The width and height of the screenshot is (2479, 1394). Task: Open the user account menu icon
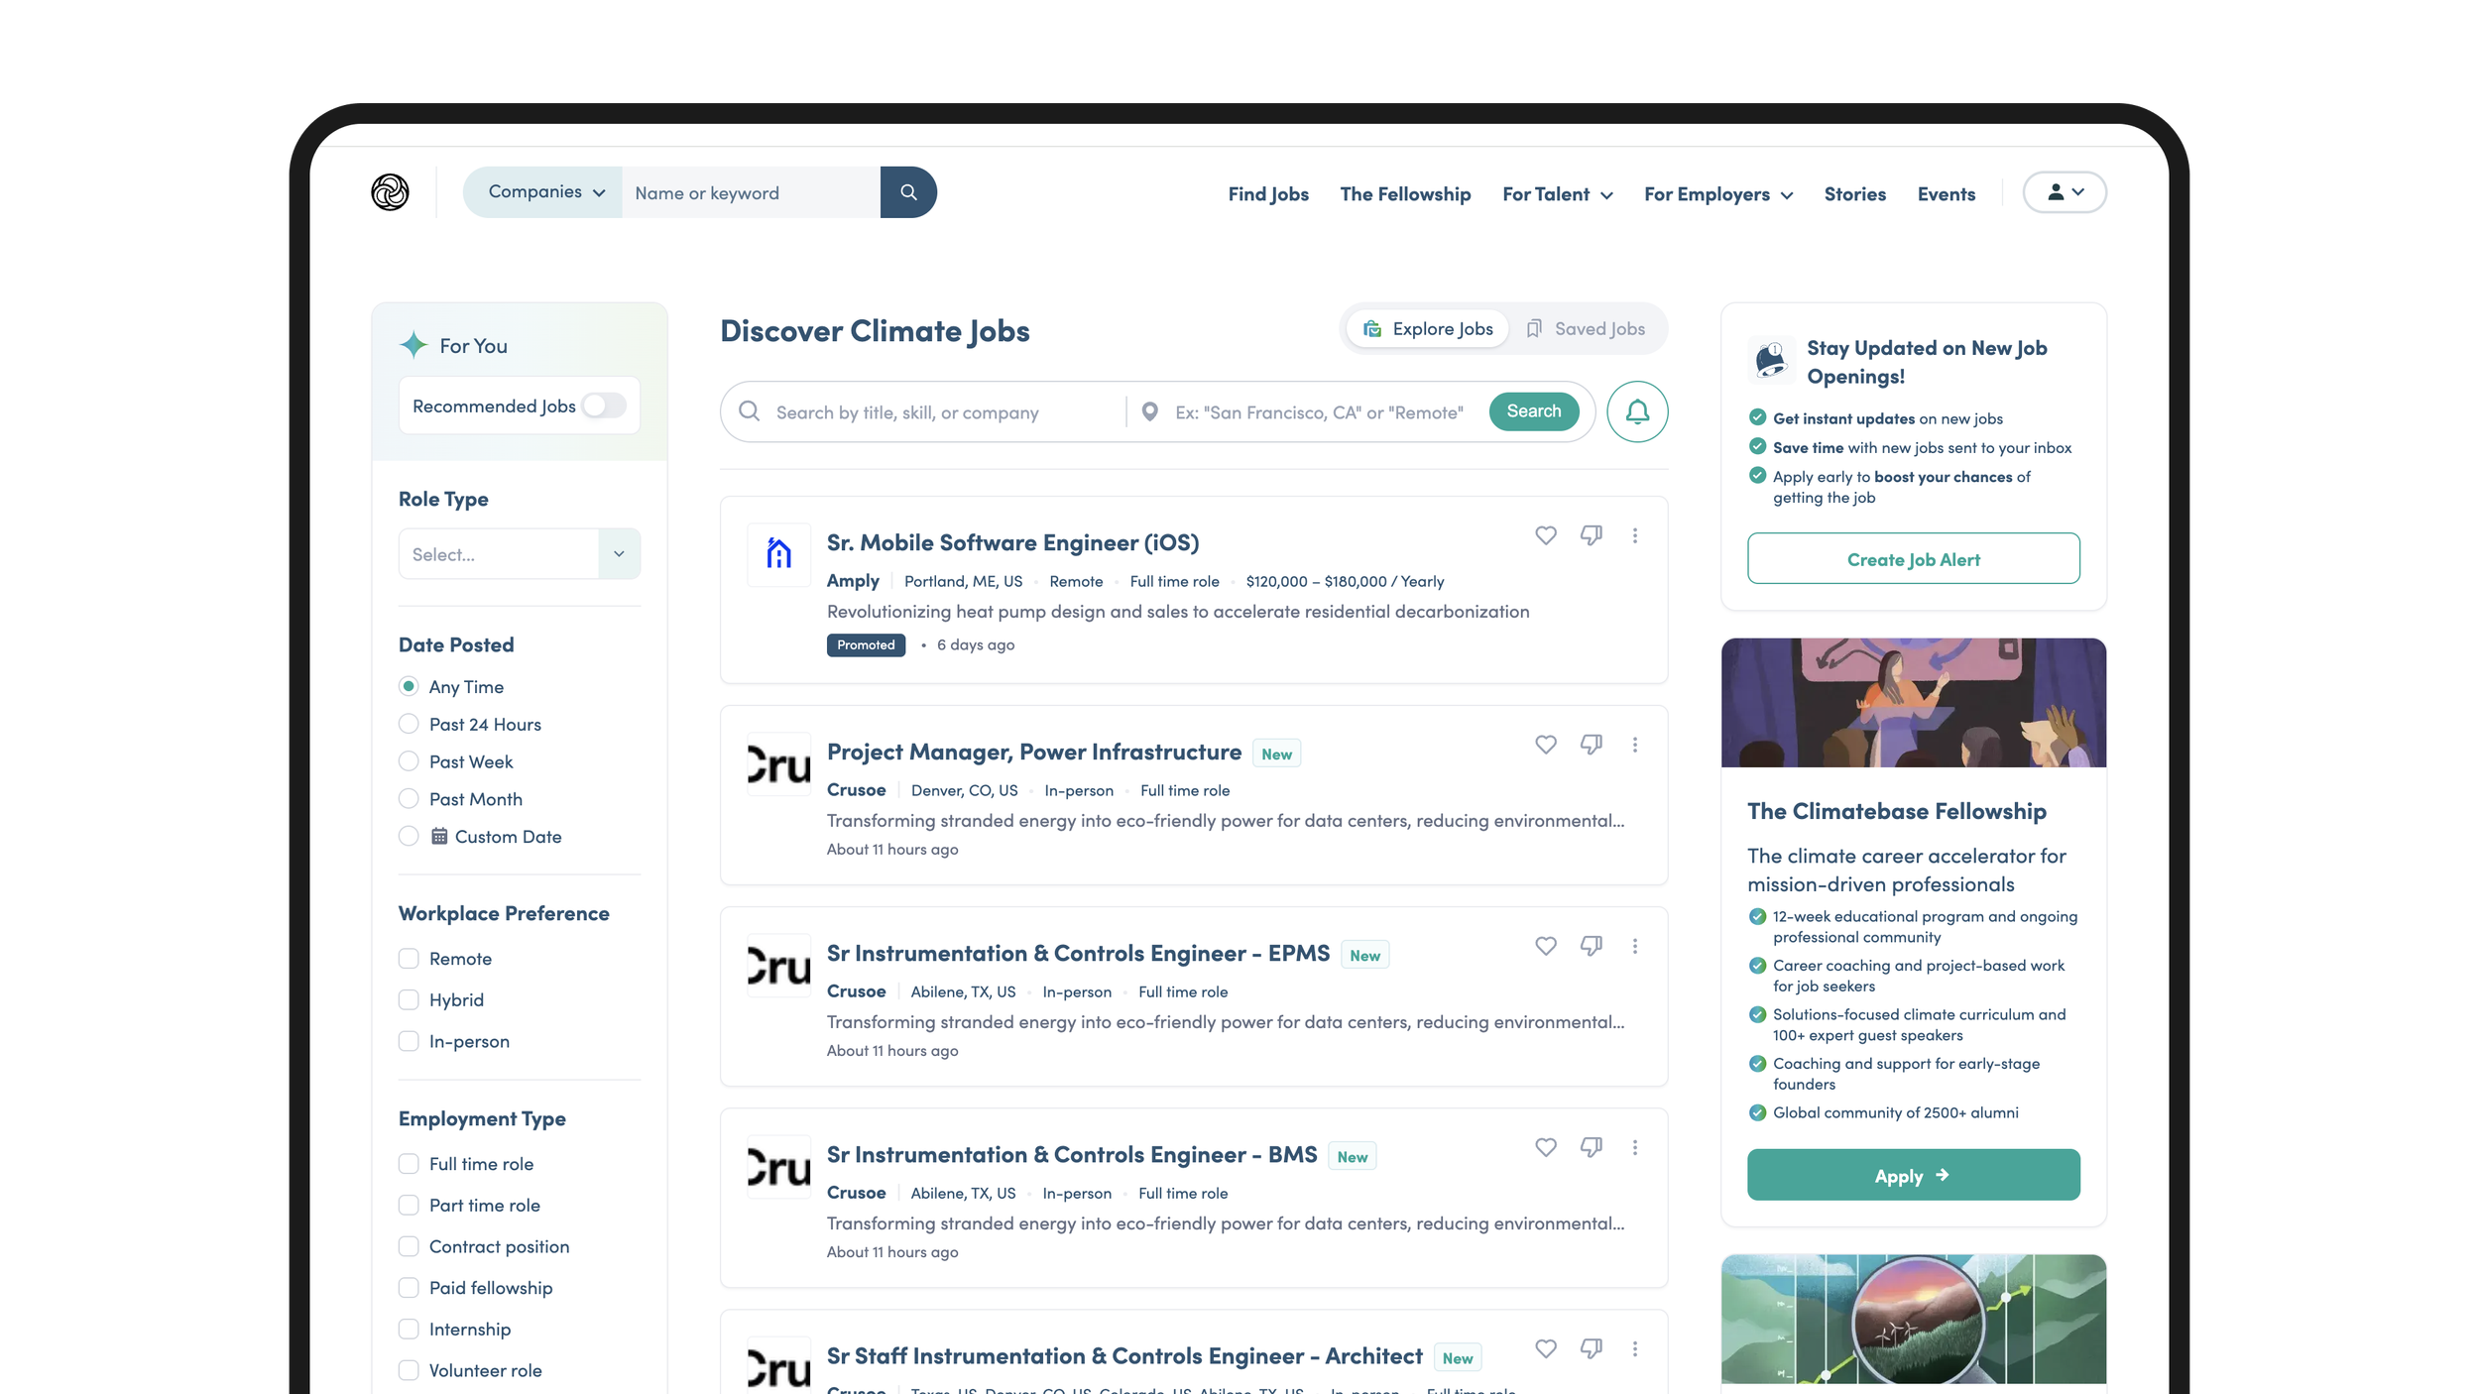[x=2065, y=192]
